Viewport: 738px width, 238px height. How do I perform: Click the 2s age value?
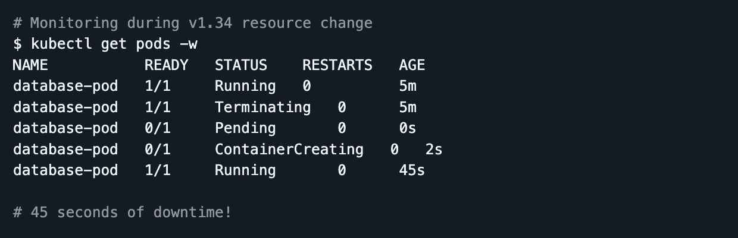tap(434, 150)
